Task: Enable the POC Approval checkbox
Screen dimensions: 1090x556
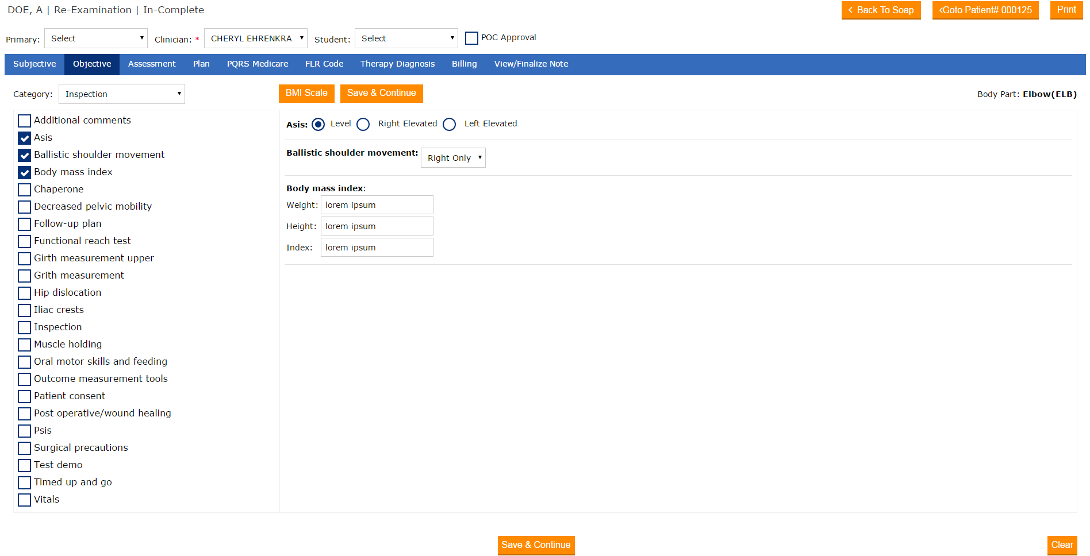Action: tap(471, 38)
